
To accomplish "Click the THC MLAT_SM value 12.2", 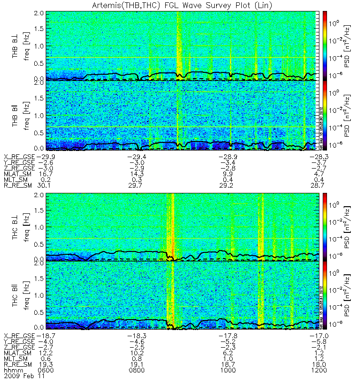I will (46, 353).
